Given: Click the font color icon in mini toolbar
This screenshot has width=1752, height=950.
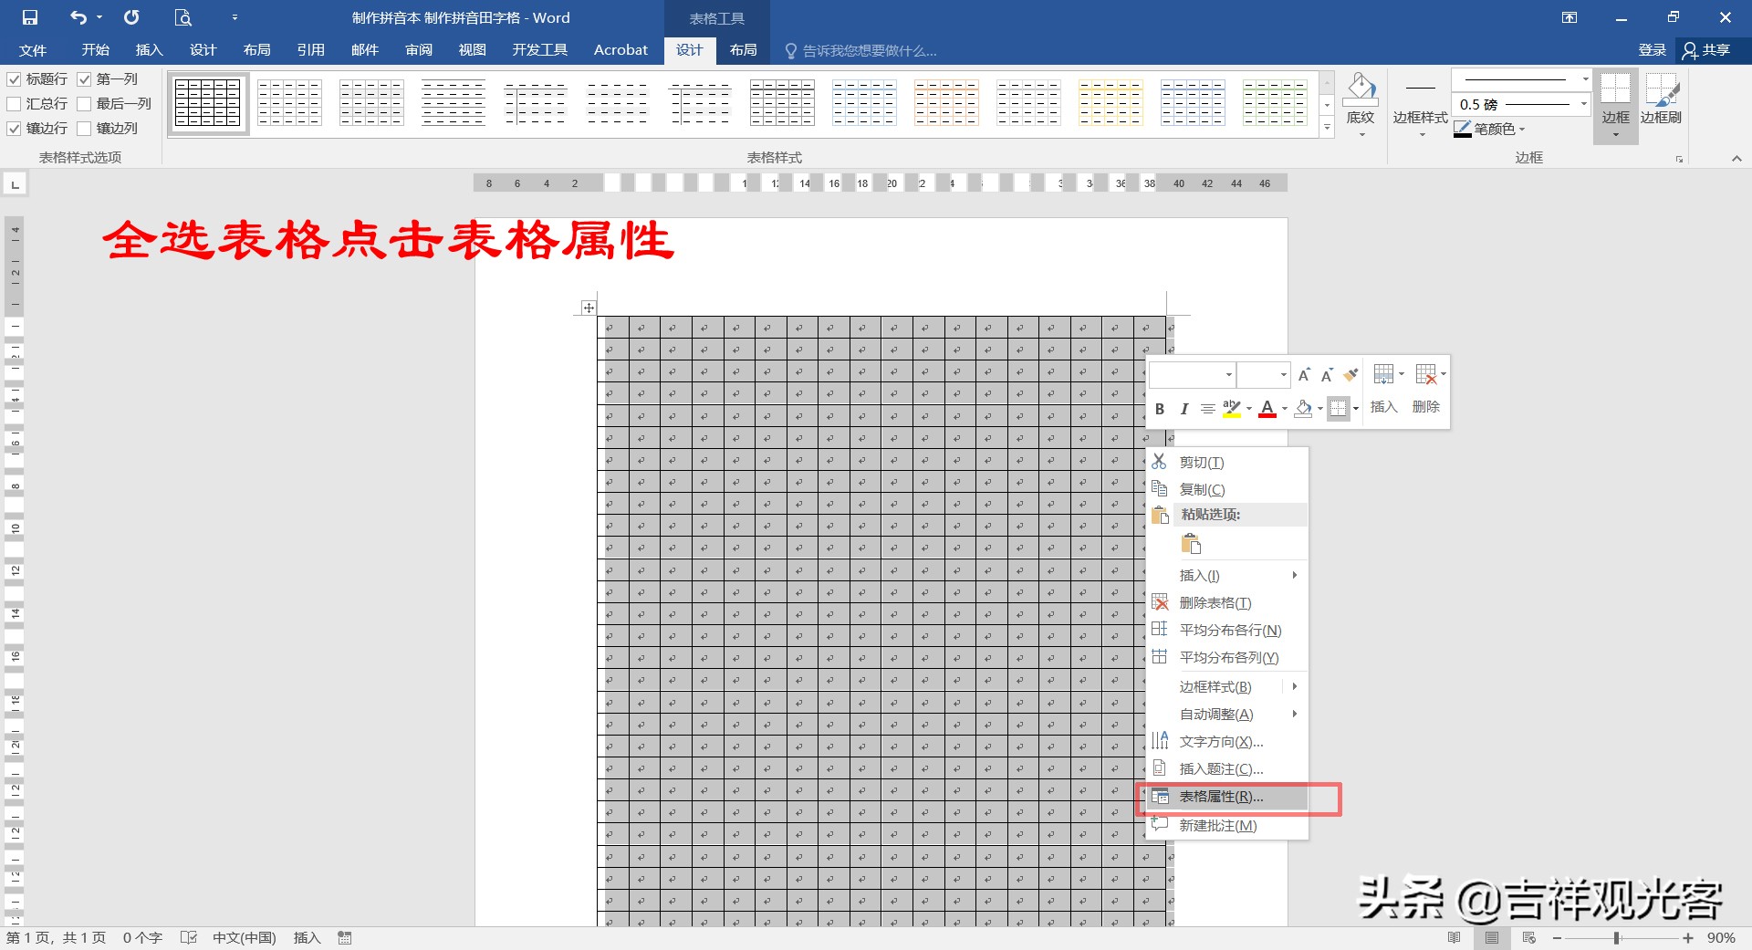Looking at the screenshot, I should 1267,408.
